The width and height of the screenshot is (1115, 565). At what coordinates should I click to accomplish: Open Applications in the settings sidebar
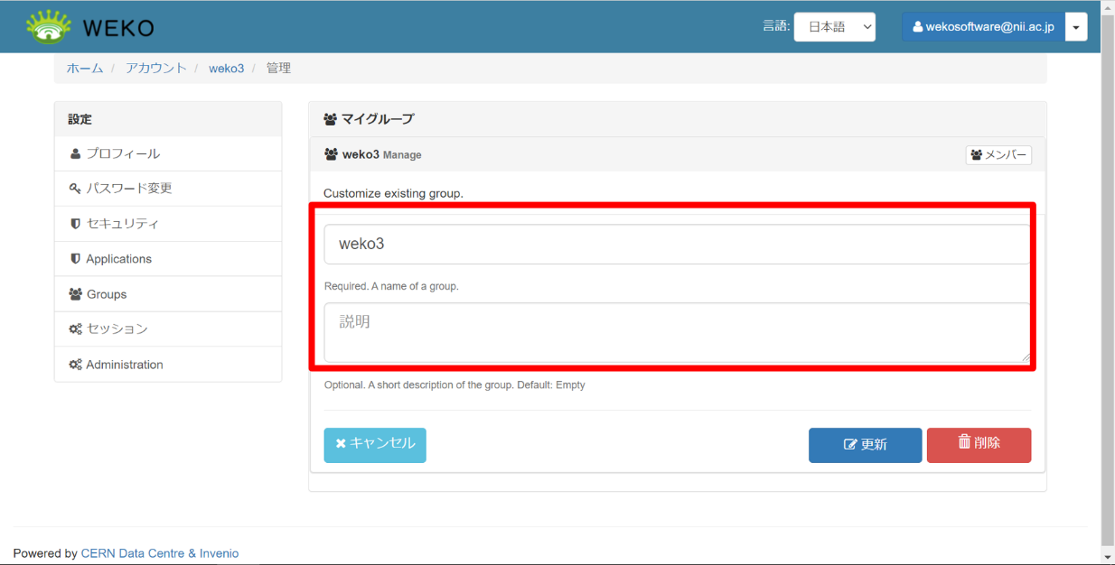pyautogui.click(x=118, y=259)
